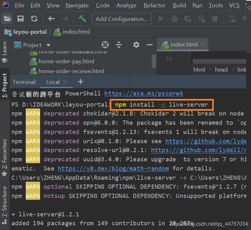Click the Synchronize refresh icon
This screenshot has width=251, height=230.
click(34, 19)
